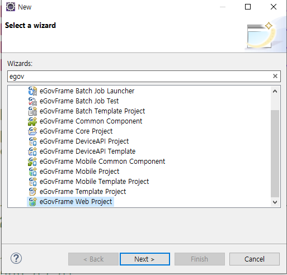The width and height of the screenshot is (287, 275).
Task: Open help via question mark icon
Action: pos(16,258)
